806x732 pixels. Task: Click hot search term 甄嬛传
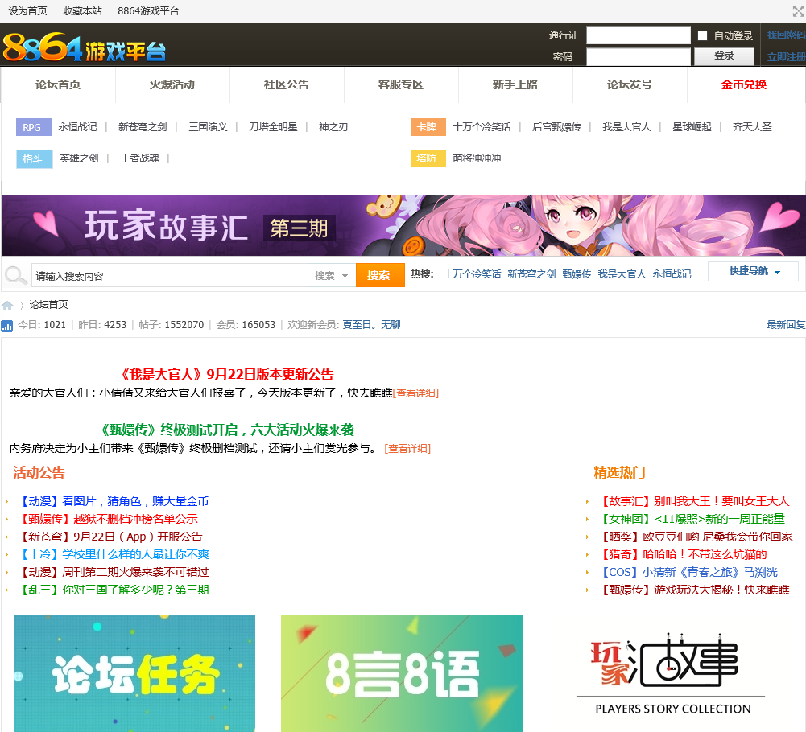pos(577,274)
